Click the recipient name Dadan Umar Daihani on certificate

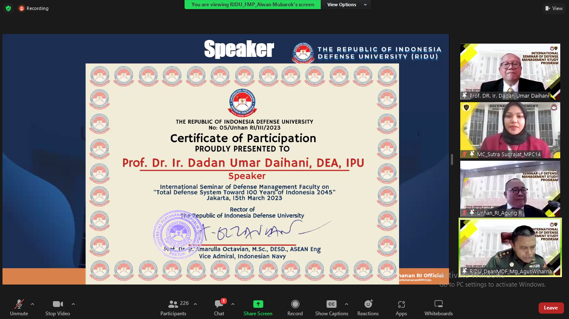(243, 163)
